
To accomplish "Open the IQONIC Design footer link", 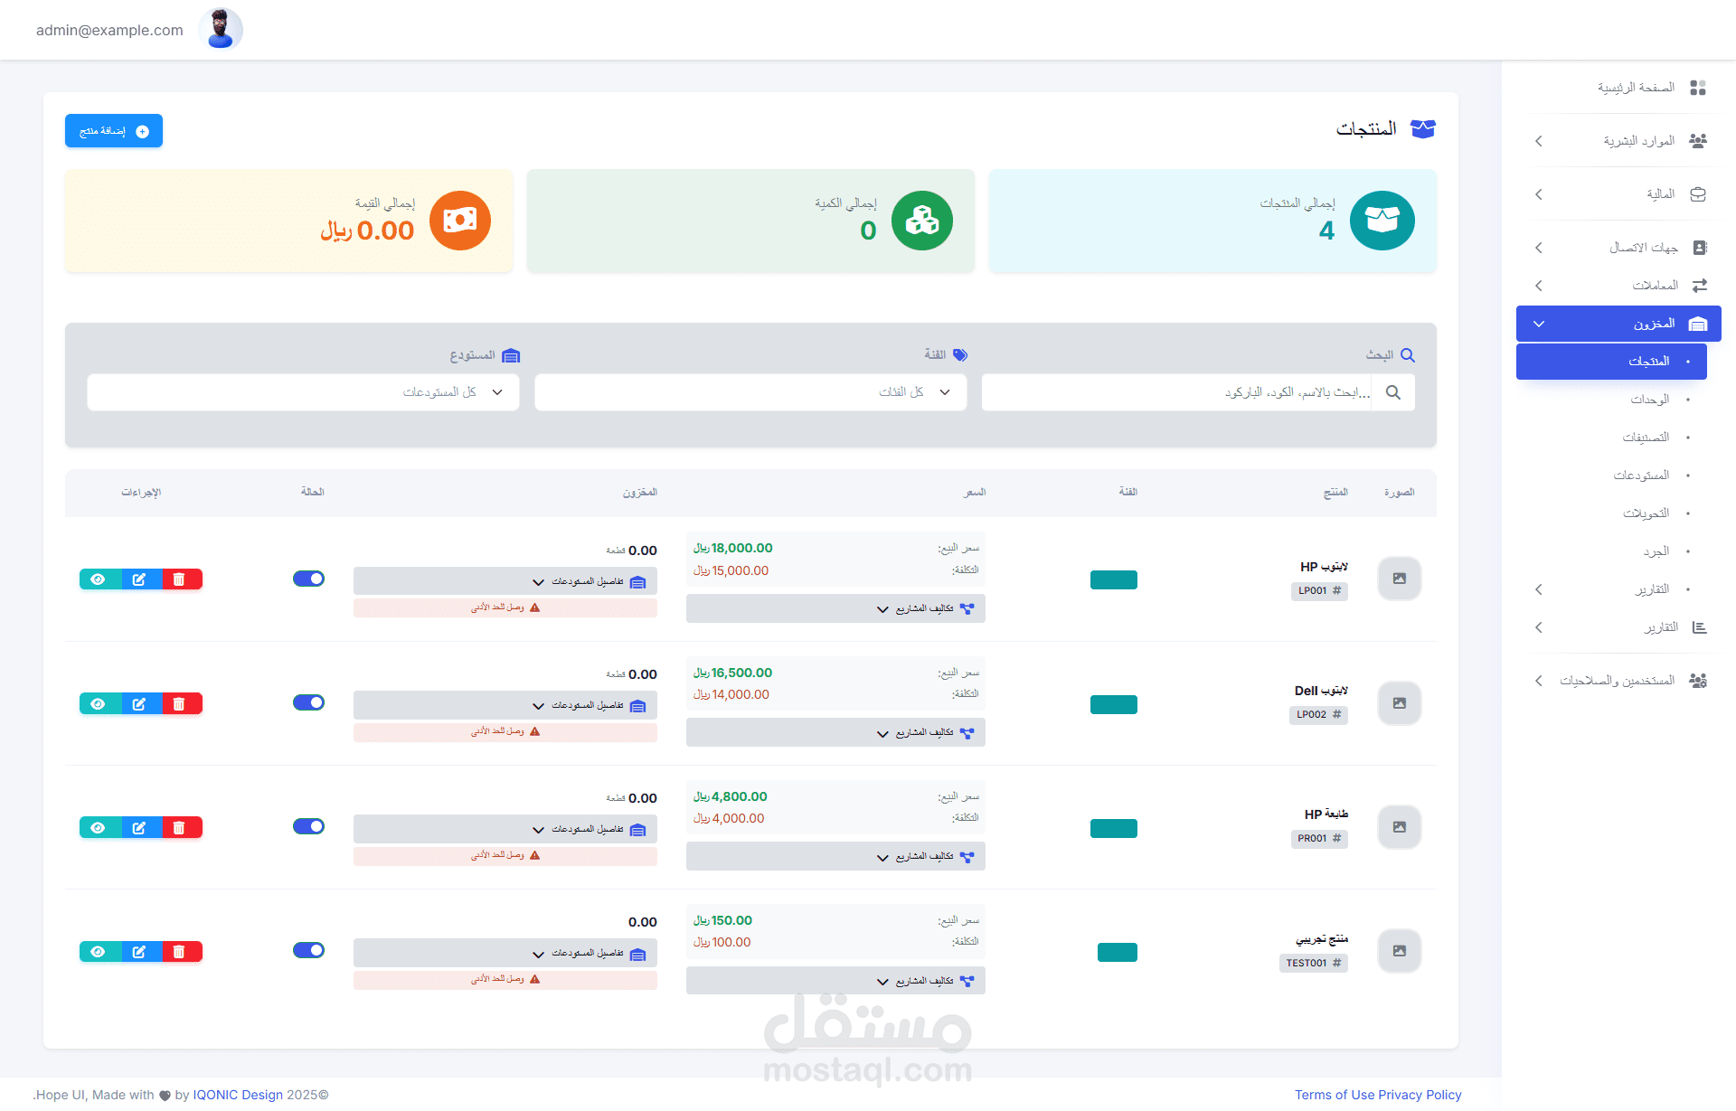I will click(x=238, y=1095).
